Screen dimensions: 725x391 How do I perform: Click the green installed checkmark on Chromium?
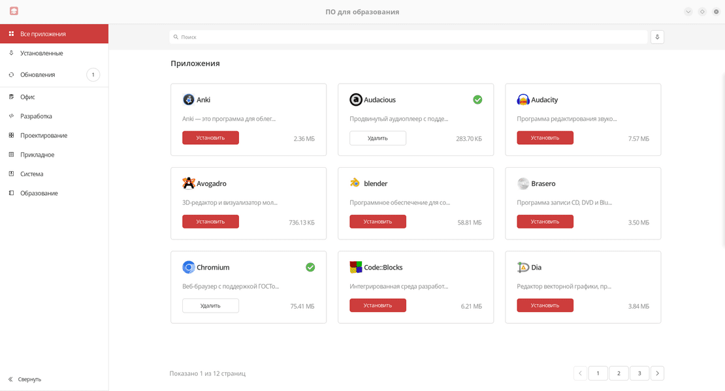pos(310,267)
